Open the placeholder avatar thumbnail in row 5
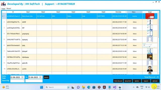Viewport: 161px width, 90px height. click(x=150, y=39)
